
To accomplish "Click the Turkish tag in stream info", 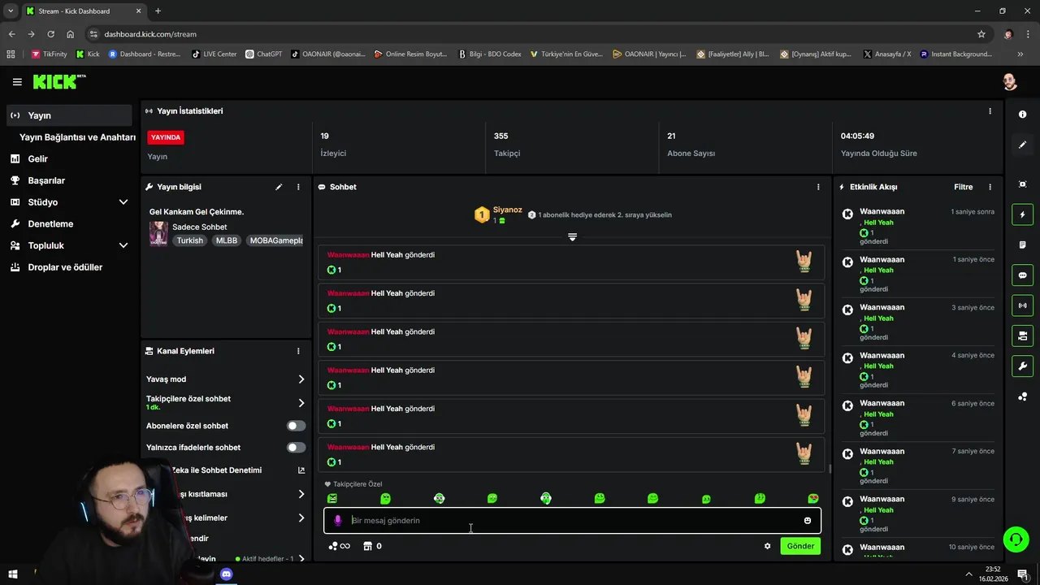I will [x=190, y=240].
